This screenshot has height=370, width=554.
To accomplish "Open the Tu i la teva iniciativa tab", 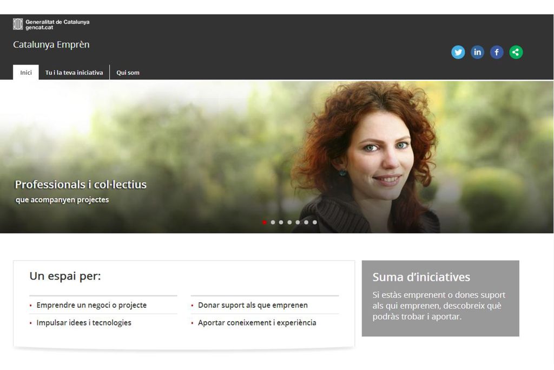I will pyautogui.click(x=74, y=73).
